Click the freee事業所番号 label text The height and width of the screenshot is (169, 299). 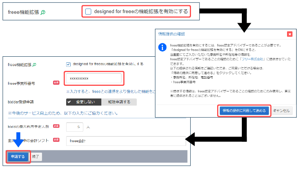21,83
